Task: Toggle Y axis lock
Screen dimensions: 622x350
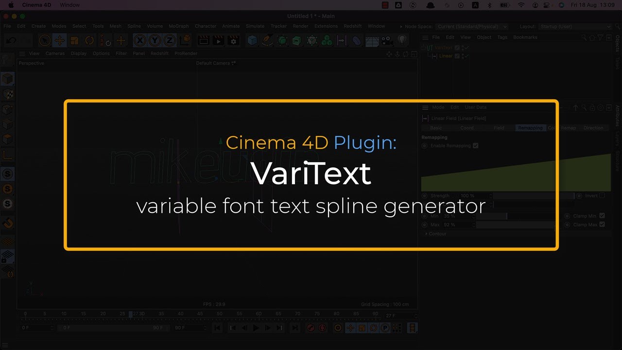Action: point(155,41)
